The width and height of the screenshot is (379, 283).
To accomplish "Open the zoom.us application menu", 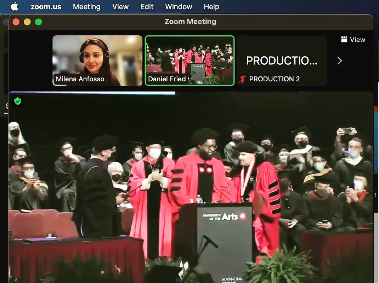I will (x=46, y=7).
